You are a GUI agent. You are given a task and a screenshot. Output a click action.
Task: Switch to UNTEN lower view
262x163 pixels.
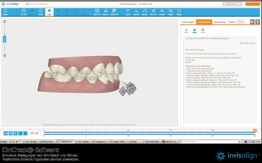click(x=136, y=11)
